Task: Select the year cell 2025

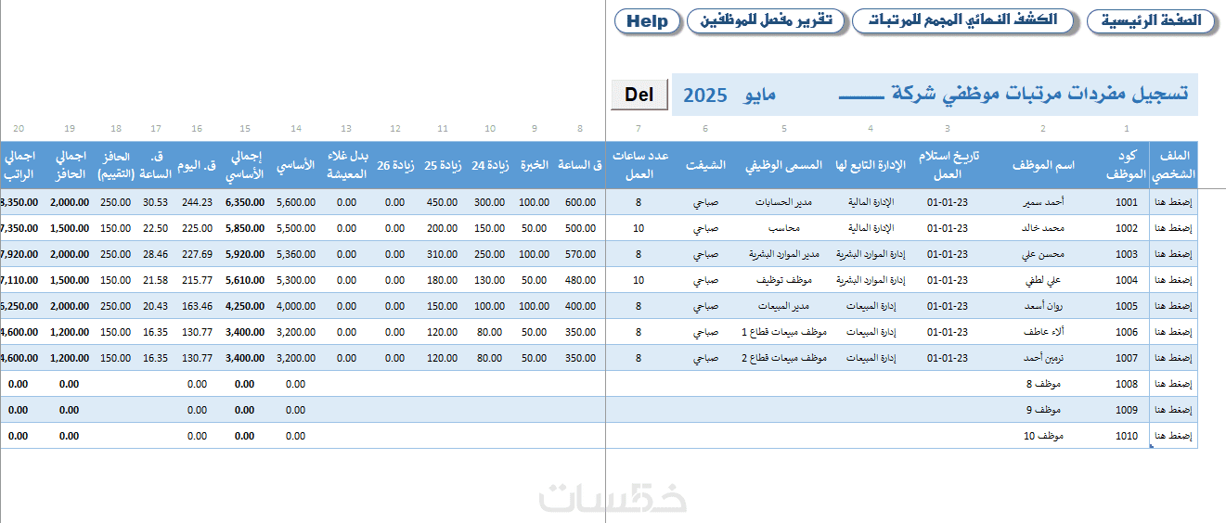Action: (x=705, y=96)
